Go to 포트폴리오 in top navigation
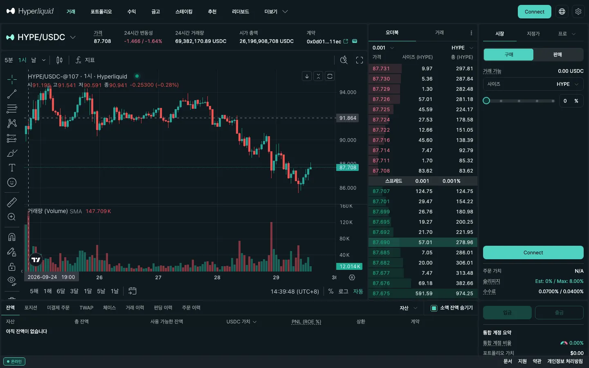 click(101, 11)
